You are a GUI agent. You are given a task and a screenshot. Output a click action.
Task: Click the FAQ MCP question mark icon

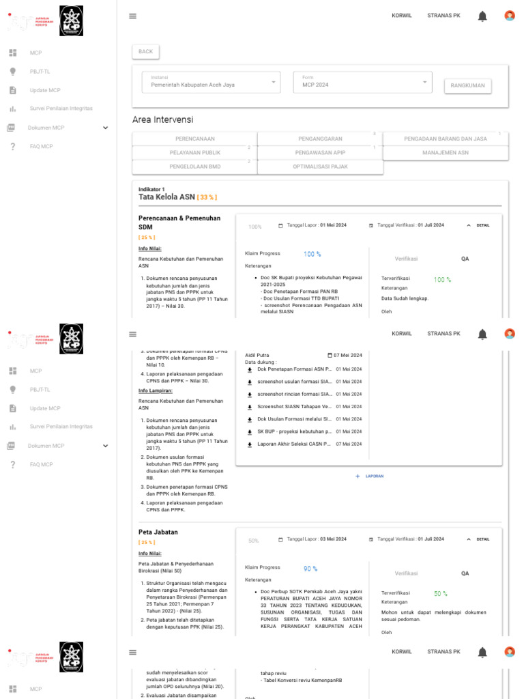click(12, 147)
